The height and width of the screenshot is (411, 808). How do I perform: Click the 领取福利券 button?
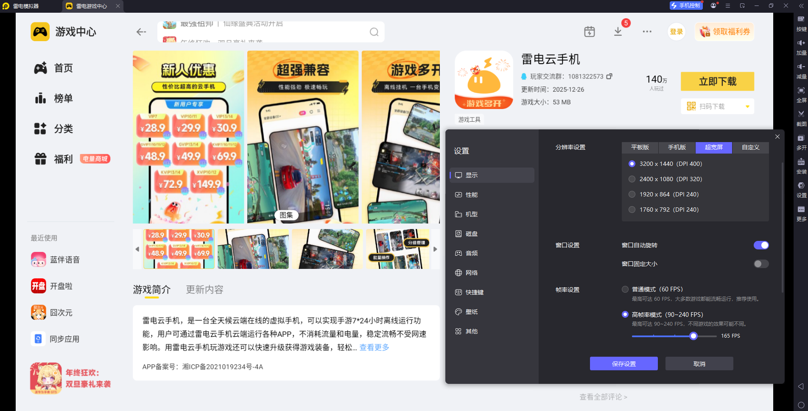tap(724, 32)
